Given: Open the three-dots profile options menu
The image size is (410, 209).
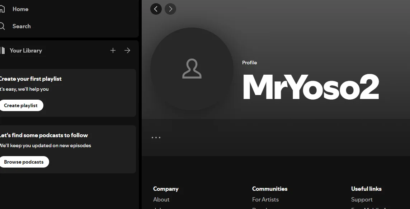Looking at the screenshot, I should 156,138.
